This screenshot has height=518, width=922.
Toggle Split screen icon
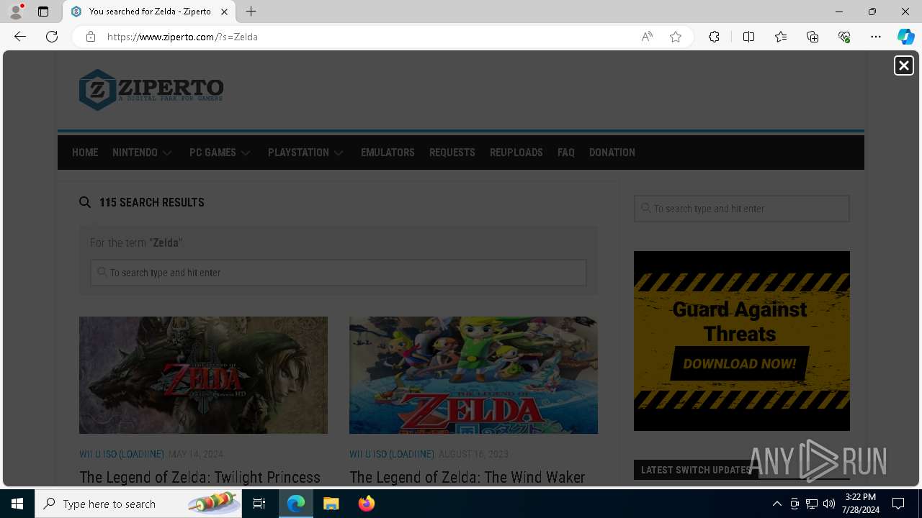tap(748, 37)
